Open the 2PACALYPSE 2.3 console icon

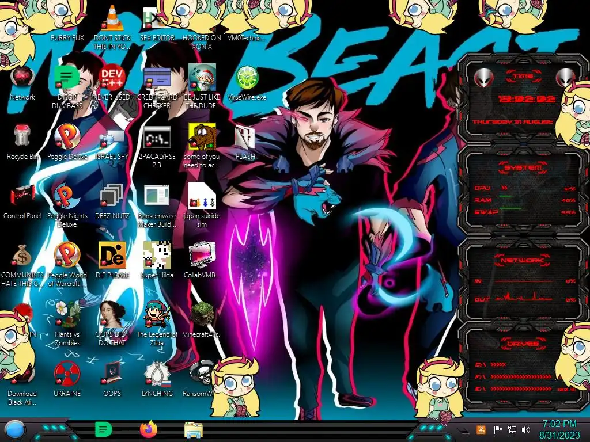157,147
